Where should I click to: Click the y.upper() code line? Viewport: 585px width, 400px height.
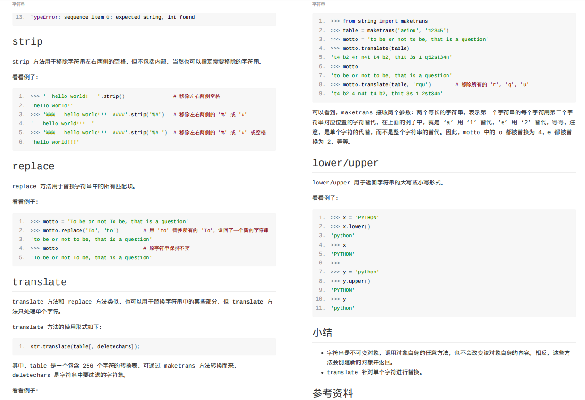click(x=353, y=281)
